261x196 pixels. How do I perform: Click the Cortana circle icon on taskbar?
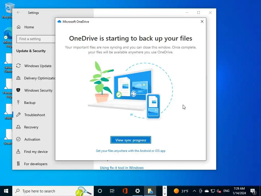coord(100,191)
